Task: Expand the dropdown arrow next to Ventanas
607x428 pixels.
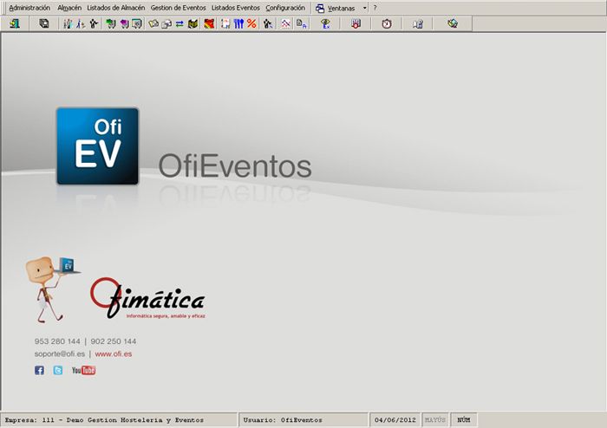Action: point(364,8)
